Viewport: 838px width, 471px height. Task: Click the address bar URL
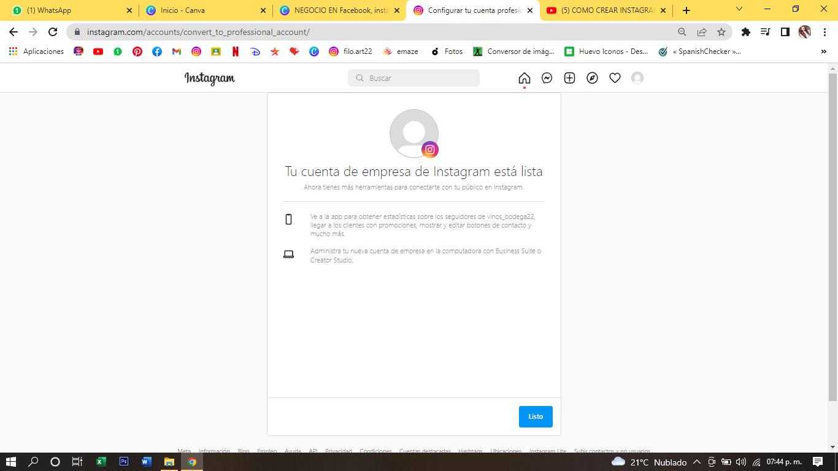tap(198, 32)
